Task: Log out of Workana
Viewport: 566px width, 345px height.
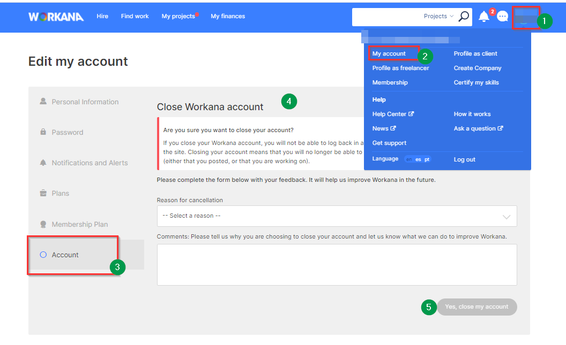Action: [465, 159]
